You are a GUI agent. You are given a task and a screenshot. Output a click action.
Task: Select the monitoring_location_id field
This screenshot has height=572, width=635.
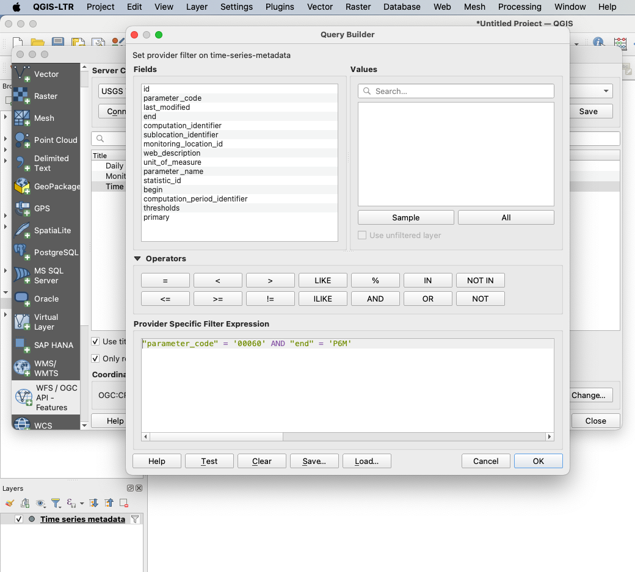click(x=239, y=143)
